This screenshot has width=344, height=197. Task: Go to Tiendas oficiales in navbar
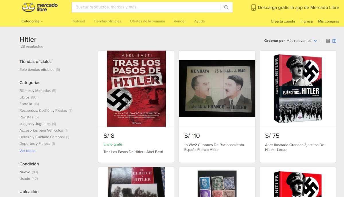click(x=107, y=21)
